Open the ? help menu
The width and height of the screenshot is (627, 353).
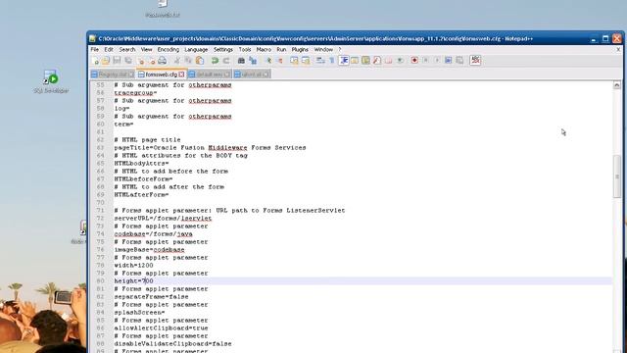(340, 50)
